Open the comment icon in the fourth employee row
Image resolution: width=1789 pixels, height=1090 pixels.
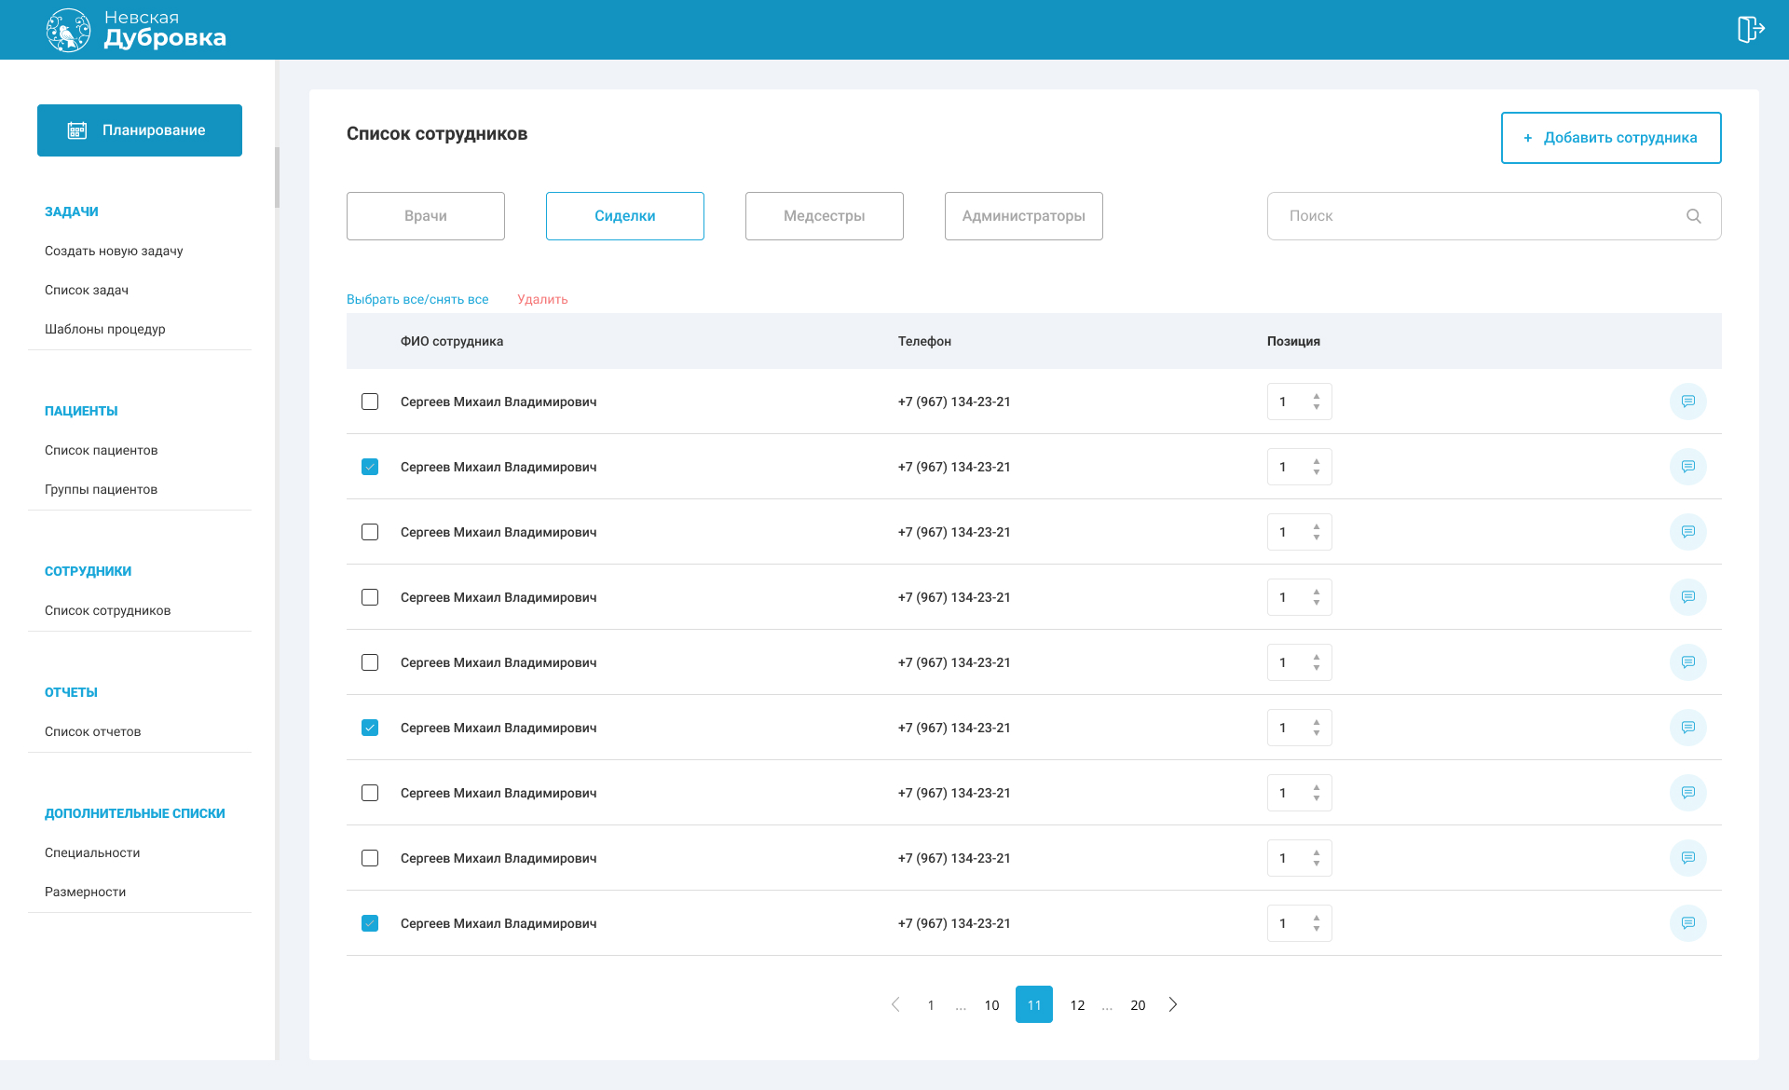pos(1688,597)
